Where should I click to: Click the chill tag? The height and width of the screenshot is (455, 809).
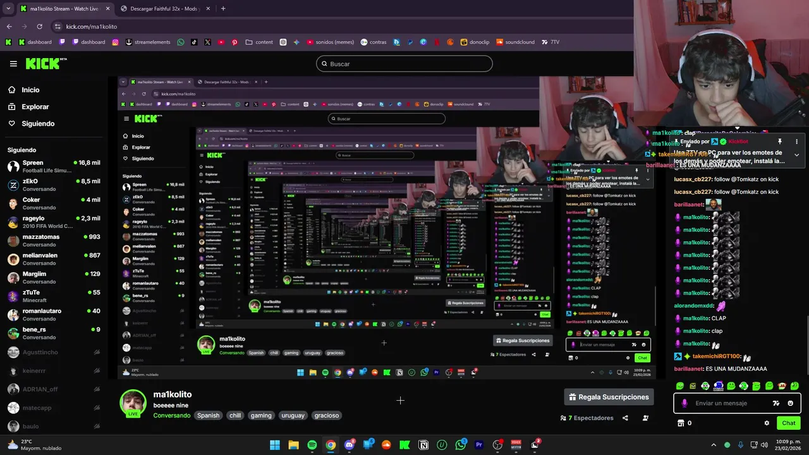click(235, 415)
